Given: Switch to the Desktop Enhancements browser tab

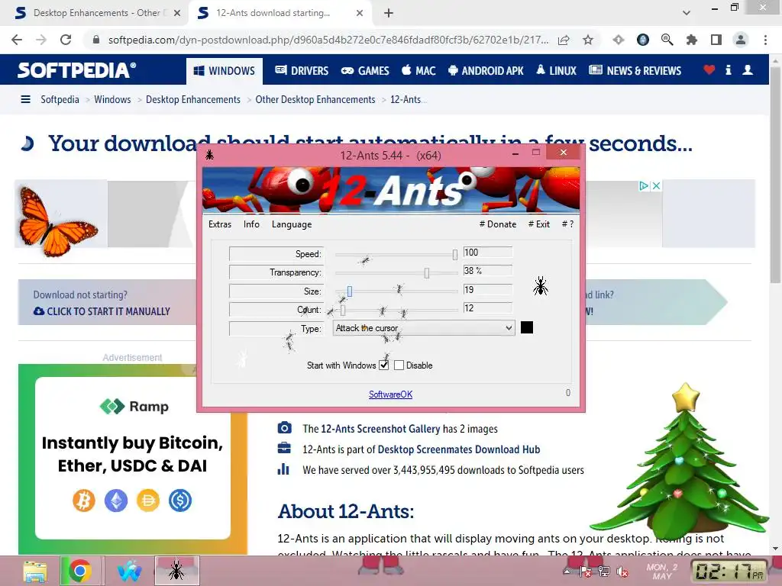Looking at the screenshot, I should point(97,13).
